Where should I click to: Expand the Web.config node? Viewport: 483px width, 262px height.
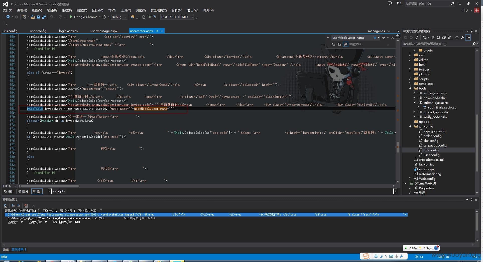point(410,178)
